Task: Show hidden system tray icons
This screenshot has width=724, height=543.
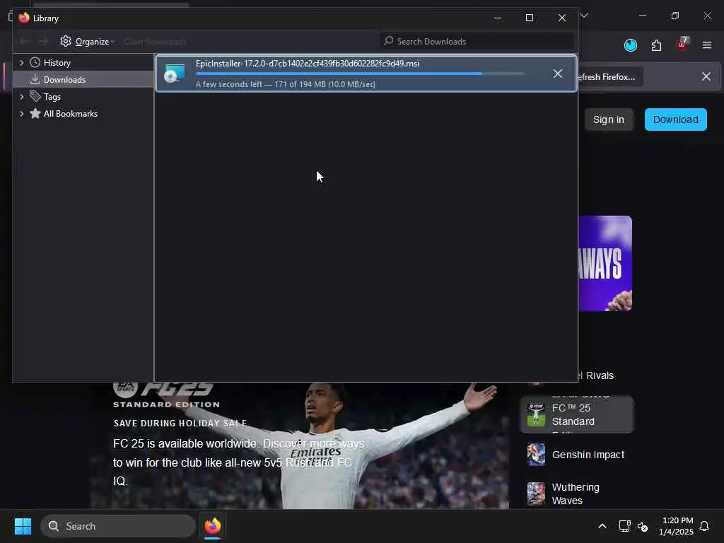Action: (602, 526)
